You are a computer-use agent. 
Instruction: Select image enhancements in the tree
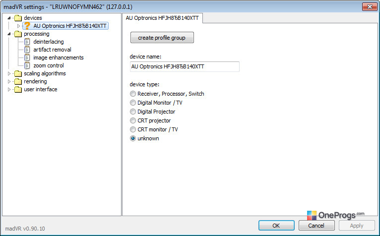click(x=59, y=58)
